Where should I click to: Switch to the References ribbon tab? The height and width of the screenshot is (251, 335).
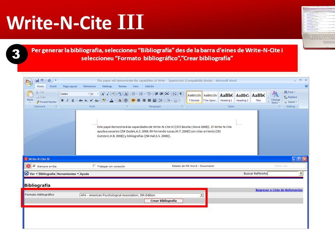pyautogui.click(x=90, y=86)
